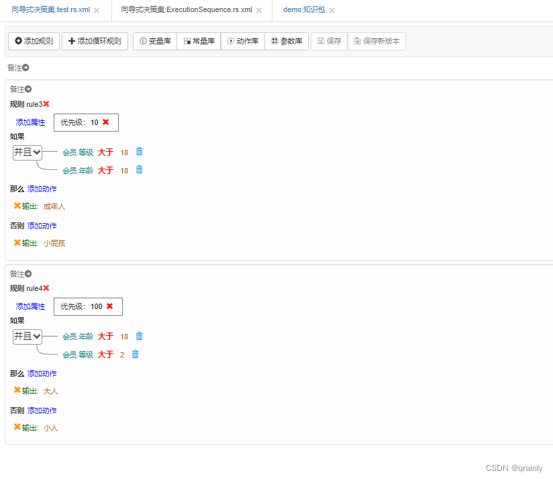Click the 成年人 output value

point(54,206)
